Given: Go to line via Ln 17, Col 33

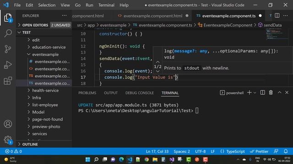Looking at the screenshot, I should (157, 151).
